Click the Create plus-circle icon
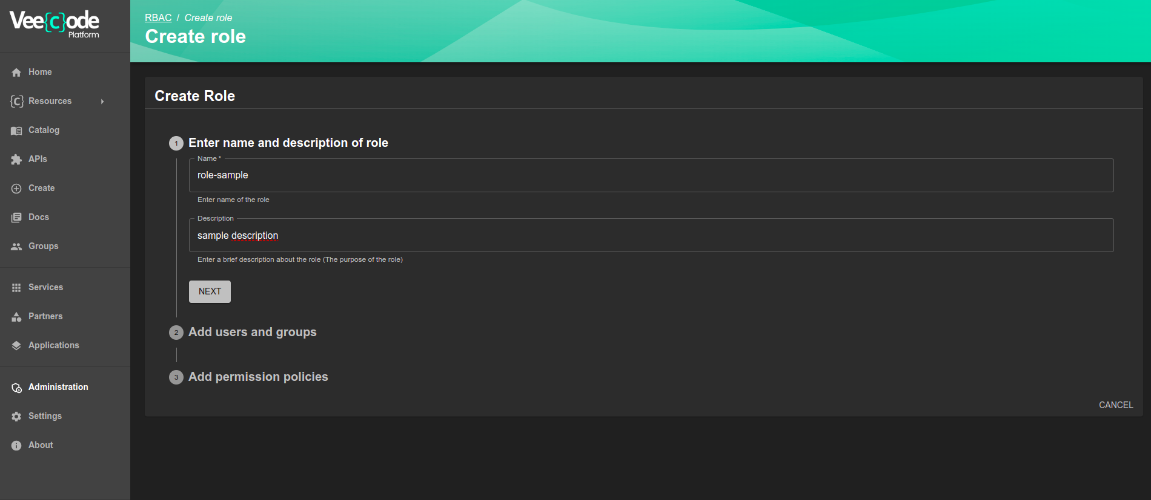The image size is (1151, 500). [16, 189]
